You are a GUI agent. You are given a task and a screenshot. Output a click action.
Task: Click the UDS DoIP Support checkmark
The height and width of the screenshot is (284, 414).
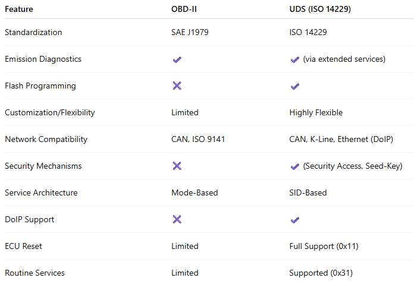[x=294, y=220]
